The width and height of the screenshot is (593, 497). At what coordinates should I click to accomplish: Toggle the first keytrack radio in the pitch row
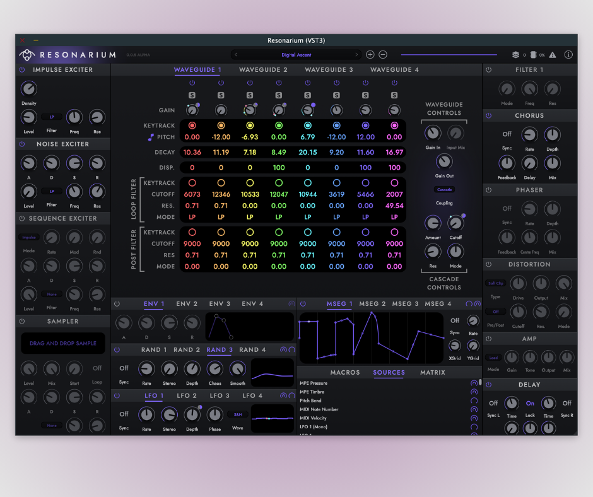(192, 126)
